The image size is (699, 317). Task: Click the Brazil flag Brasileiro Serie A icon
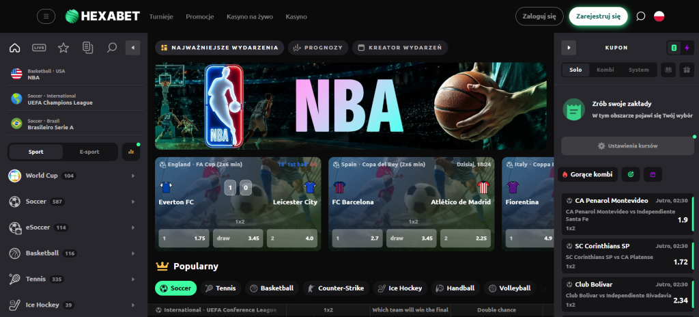(16, 124)
